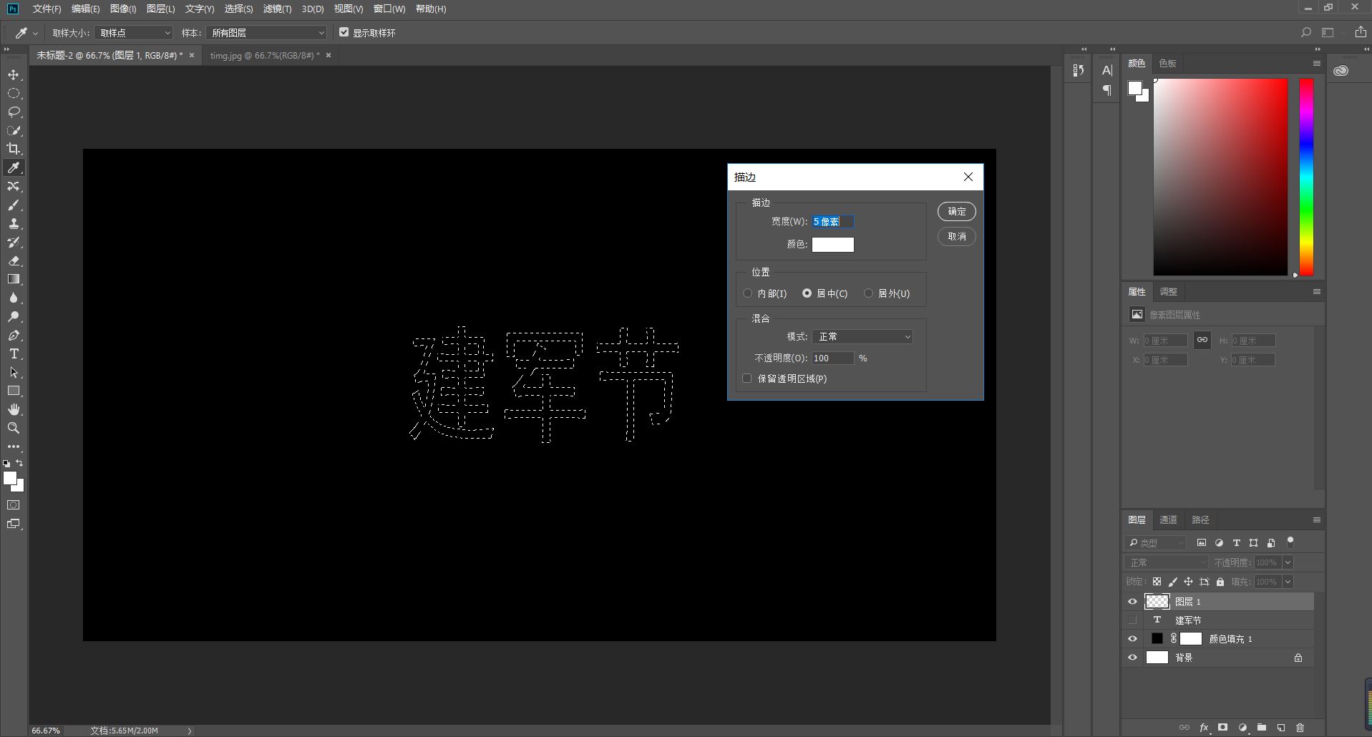Select the Zoom tool in toolbar
Viewport: 1372px width, 737px height.
(x=14, y=428)
